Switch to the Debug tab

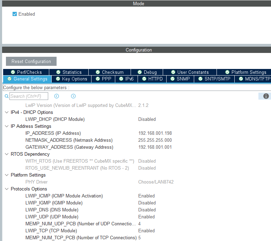coord(147,72)
